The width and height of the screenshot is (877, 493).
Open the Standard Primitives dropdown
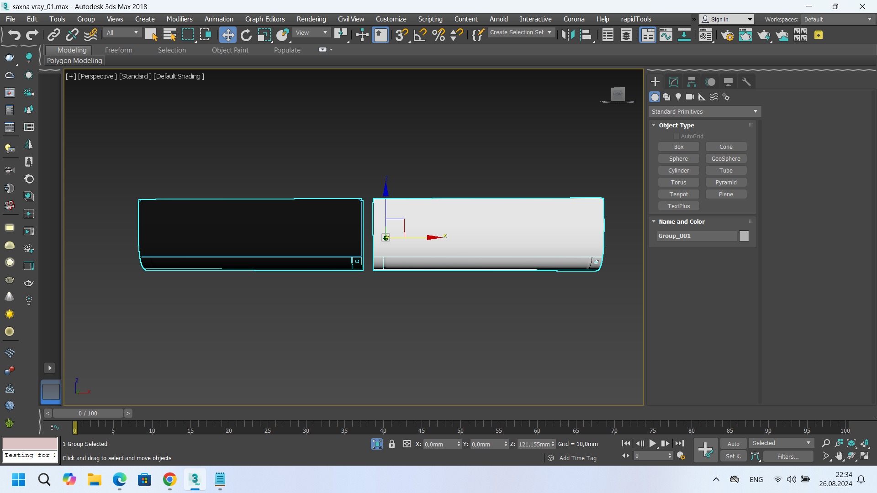704,111
